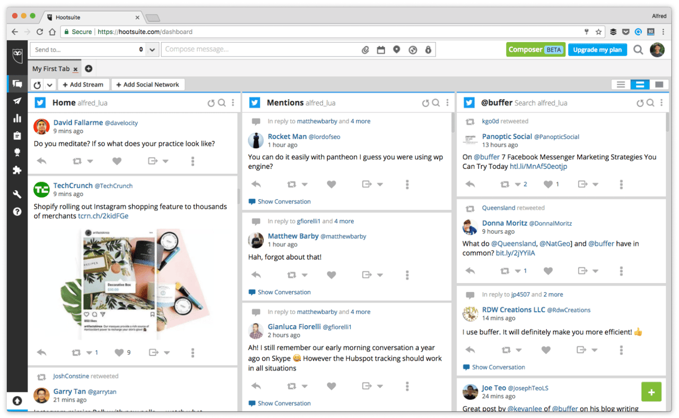Open the Tools wrench sidebar icon
This screenshot has height=418, width=679.
(x=17, y=194)
